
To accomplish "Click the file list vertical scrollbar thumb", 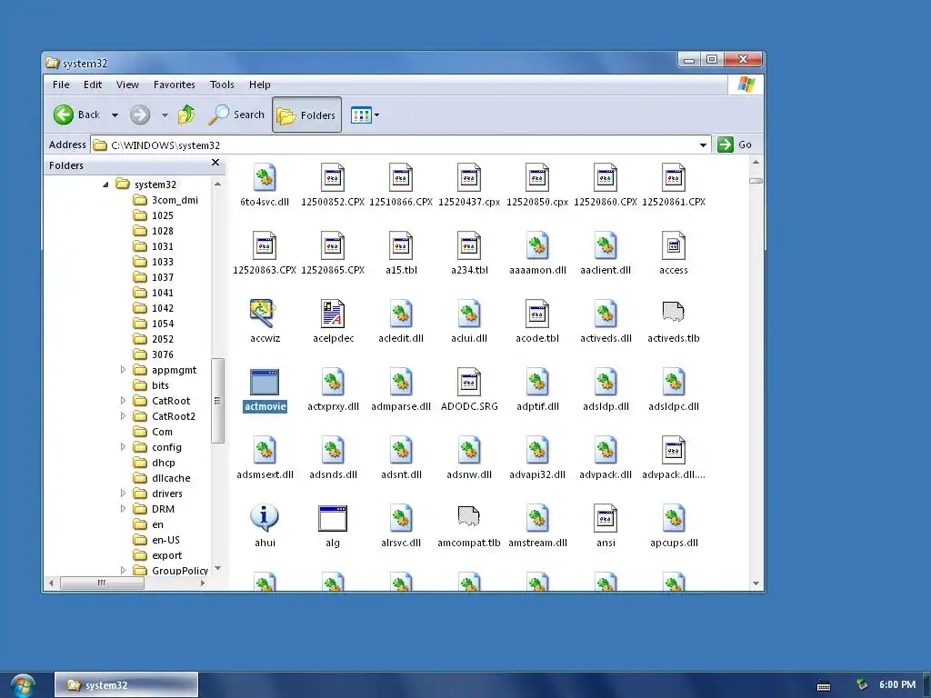I will click(x=756, y=181).
